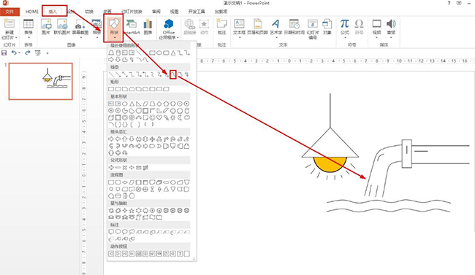Open the File tab
Screen dimensions: 475x275
pyautogui.click(x=9, y=12)
